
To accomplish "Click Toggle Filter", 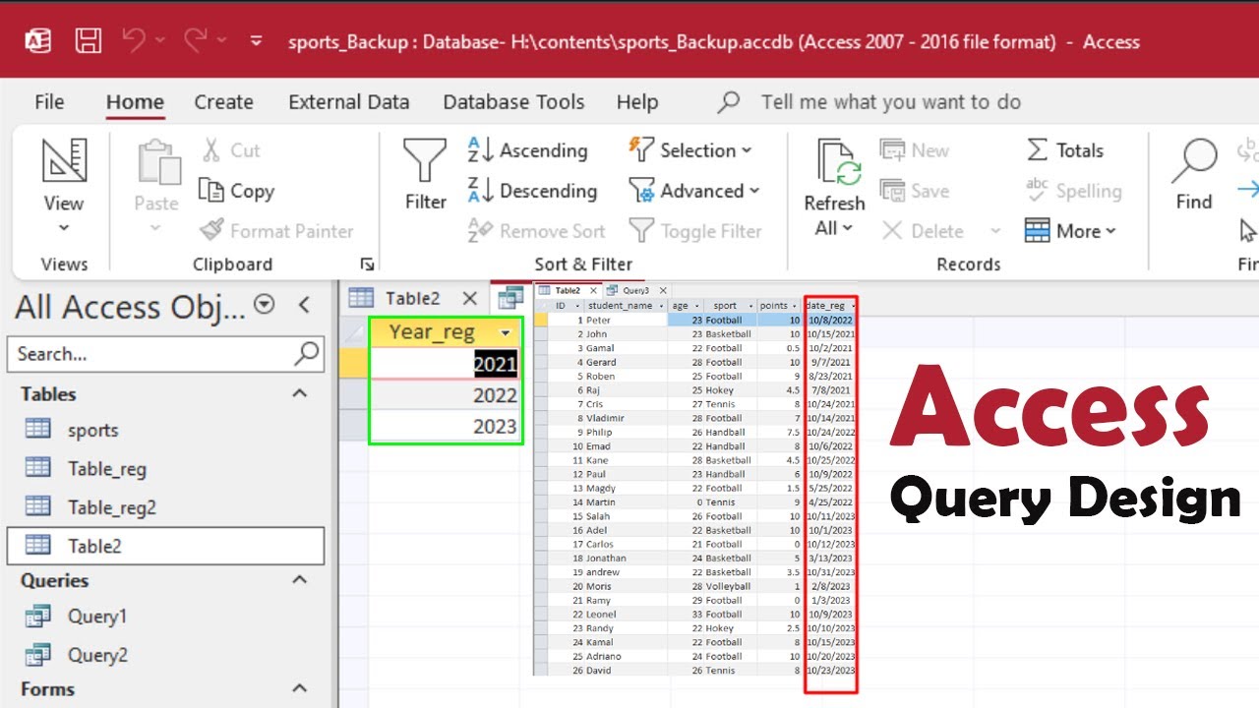I will [695, 231].
